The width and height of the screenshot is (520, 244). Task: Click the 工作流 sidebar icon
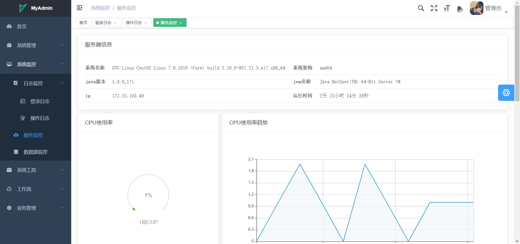coord(9,189)
